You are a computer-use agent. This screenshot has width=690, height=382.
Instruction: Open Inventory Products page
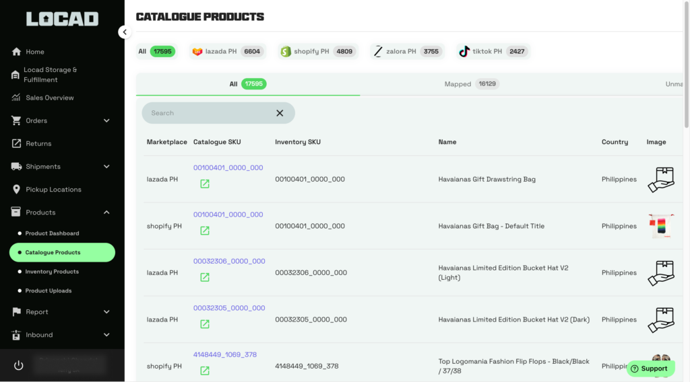52,272
